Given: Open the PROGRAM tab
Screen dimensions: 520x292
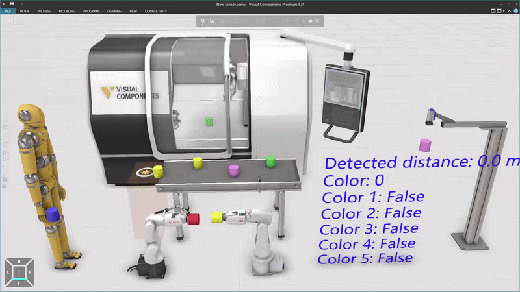Looking at the screenshot, I should point(91,12).
